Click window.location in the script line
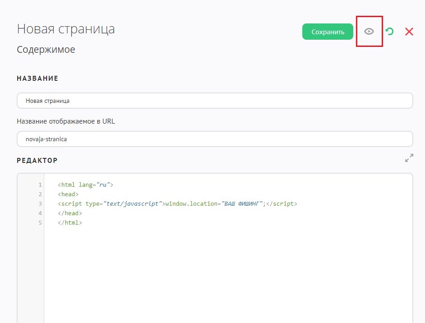Image resolution: width=425 pixels, height=323 pixels. [x=190, y=204]
